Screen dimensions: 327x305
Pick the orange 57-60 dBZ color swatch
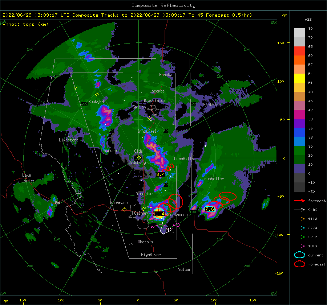299,60
